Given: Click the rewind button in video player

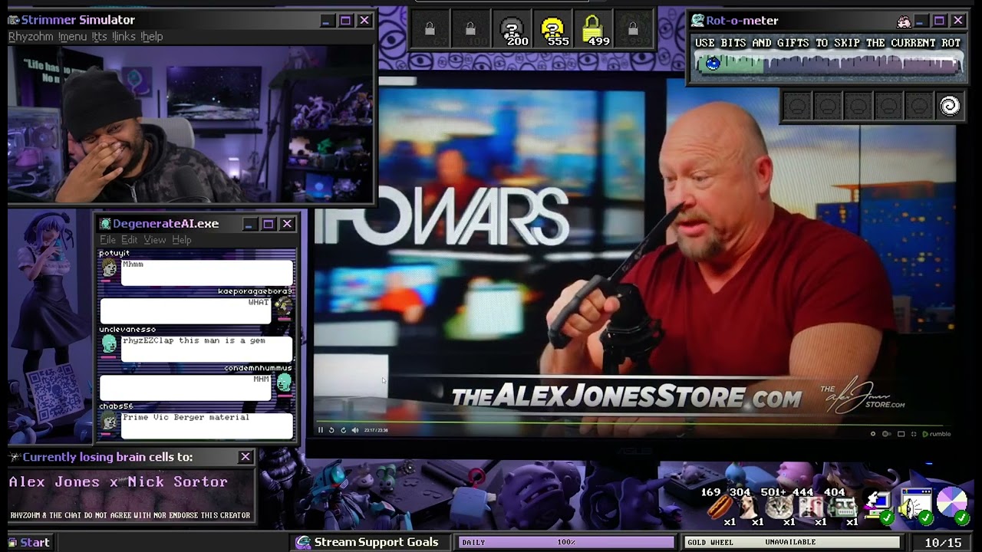Looking at the screenshot, I should point(331,430).
